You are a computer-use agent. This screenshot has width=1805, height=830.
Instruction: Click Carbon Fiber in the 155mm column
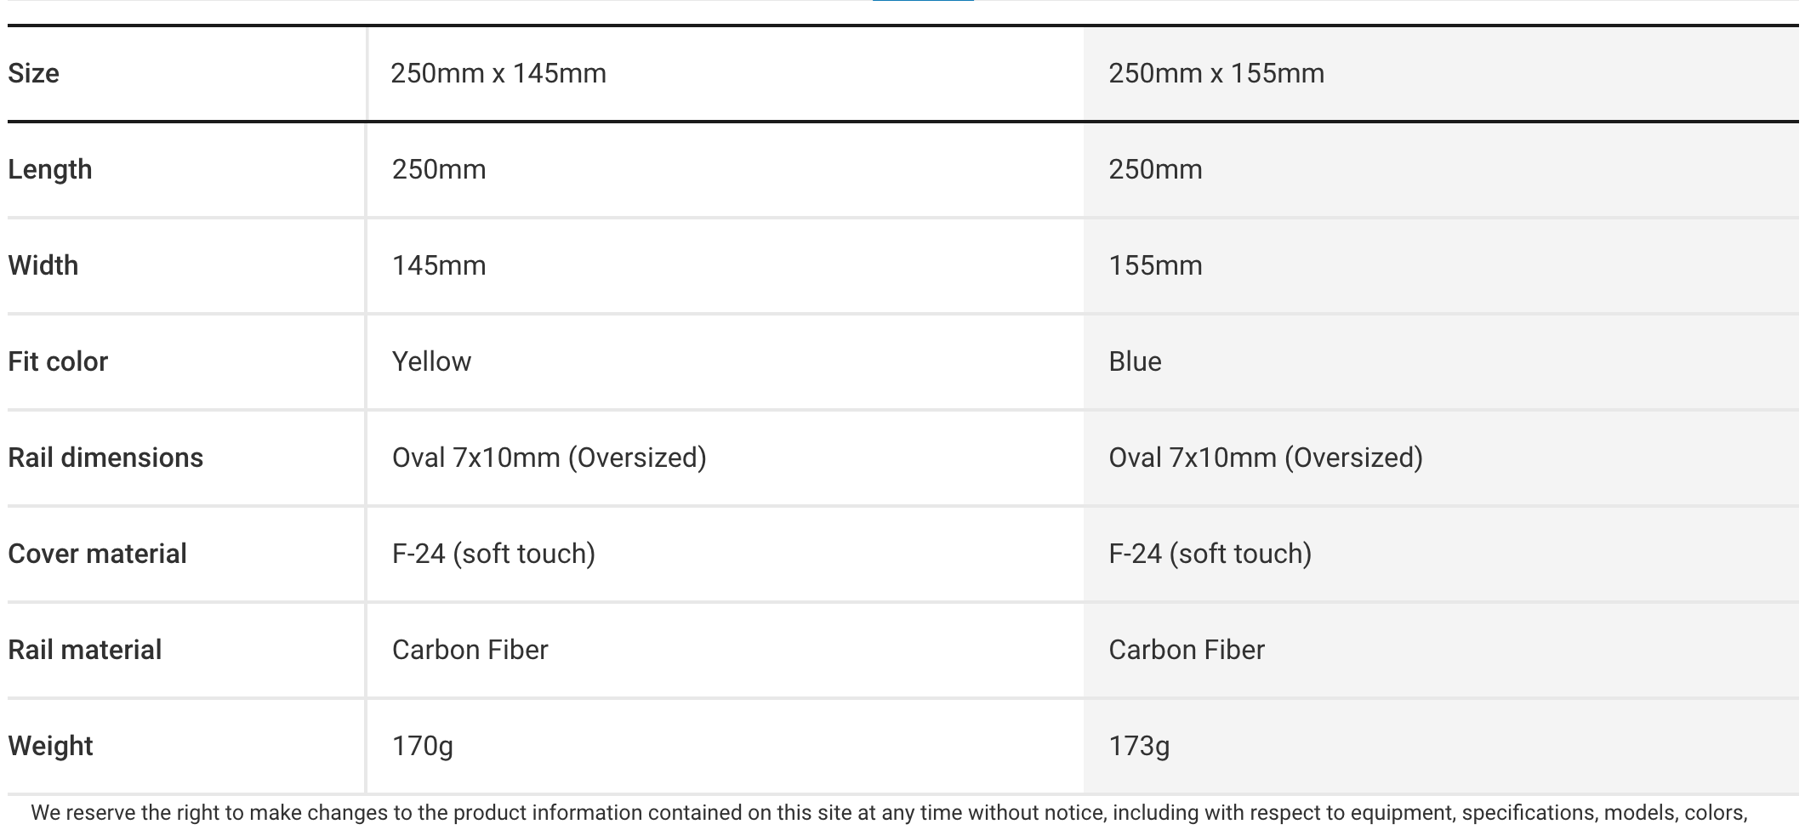pyautogui.click(x=1187, y=650)
